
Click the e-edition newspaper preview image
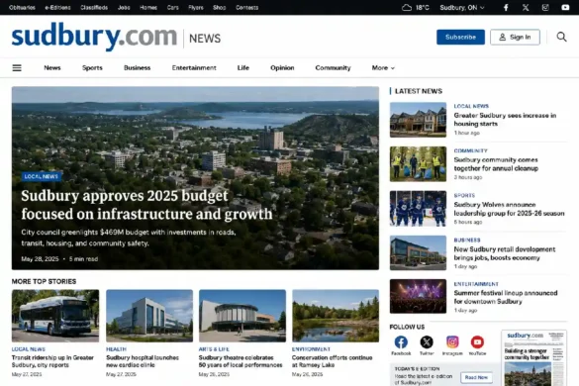point(533,358)
